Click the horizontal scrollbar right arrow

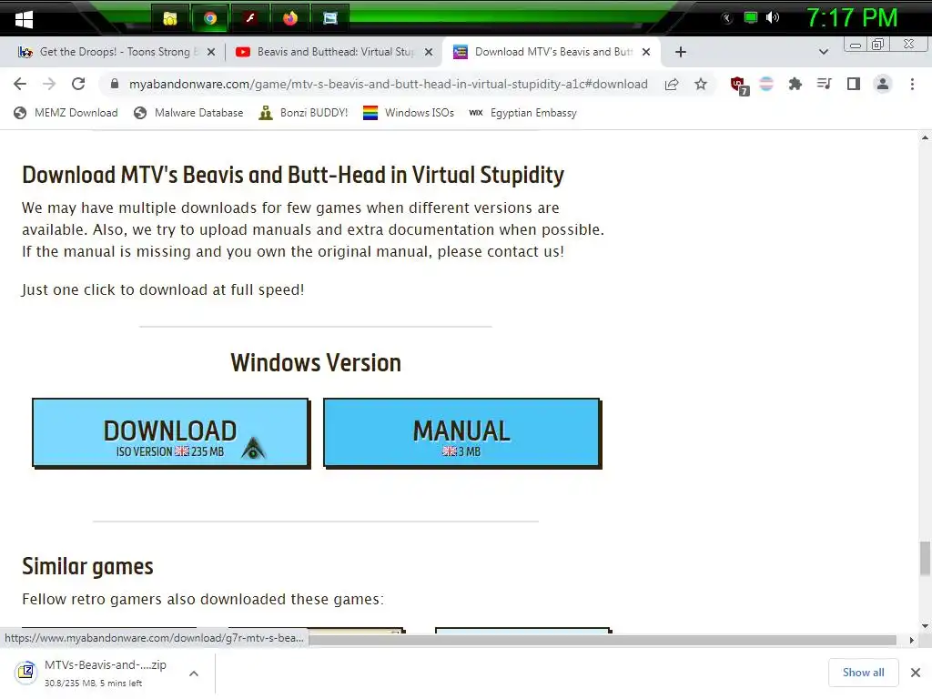point(911,640)
